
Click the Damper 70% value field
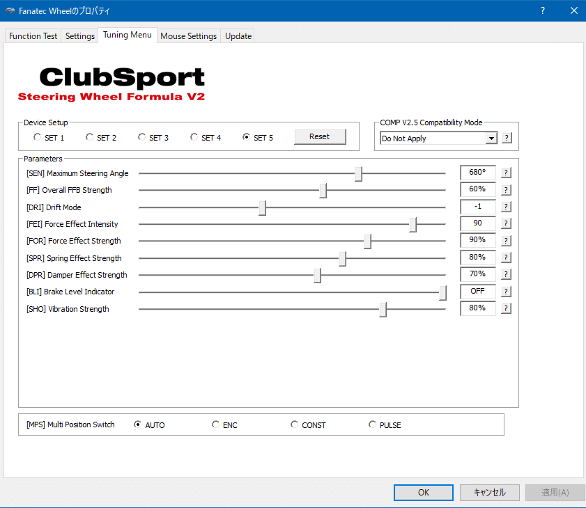(x=477, y=274)
